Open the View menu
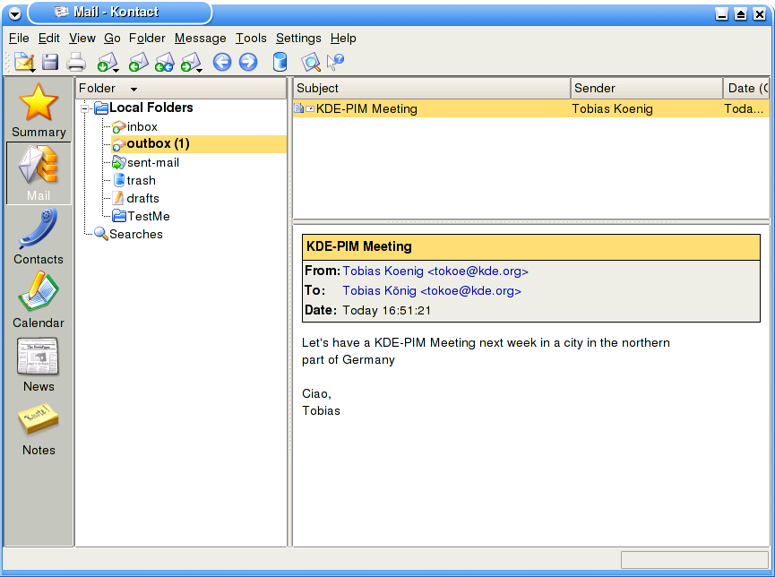The width and height of the screenshot is (775, 577). (82, 38)
